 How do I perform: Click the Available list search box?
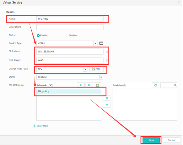tap(169, 85)
